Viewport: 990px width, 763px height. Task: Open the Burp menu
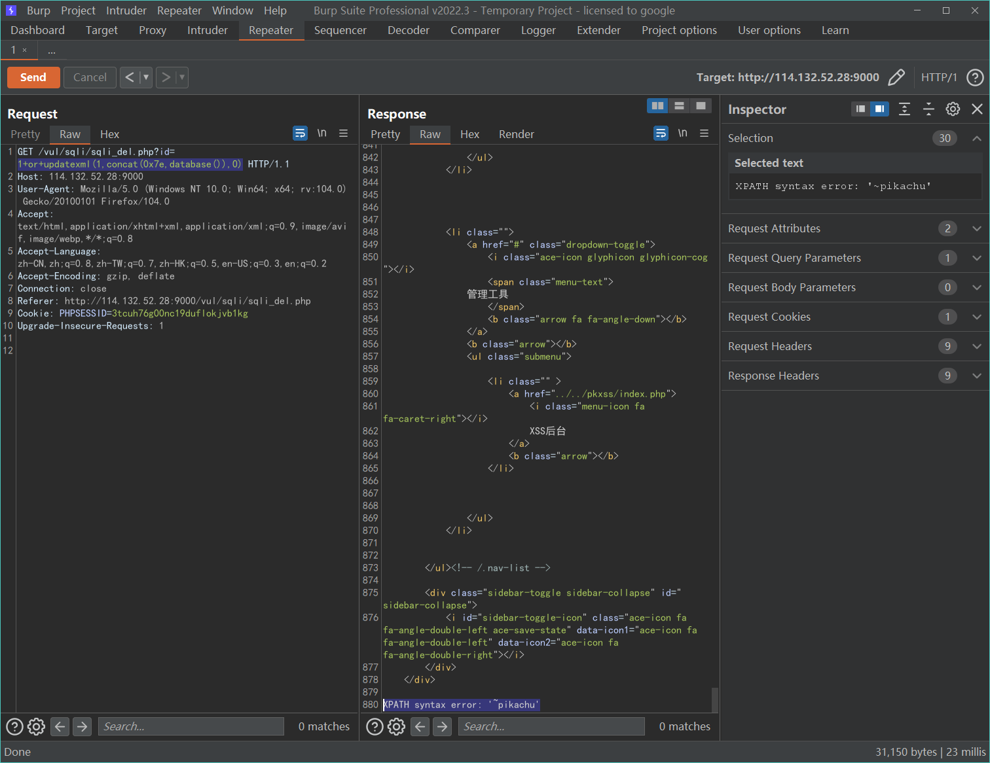pos(39,10)
